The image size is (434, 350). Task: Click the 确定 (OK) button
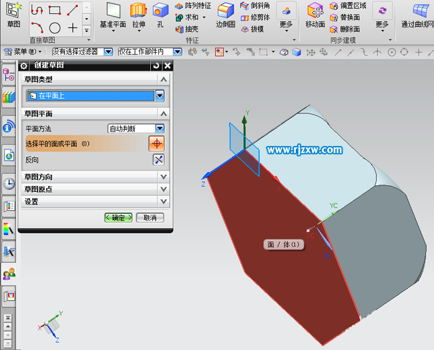point(118,217)
